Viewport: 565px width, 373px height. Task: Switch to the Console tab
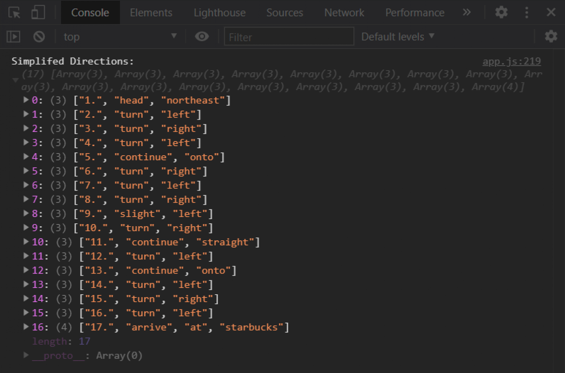coord(90,13)
